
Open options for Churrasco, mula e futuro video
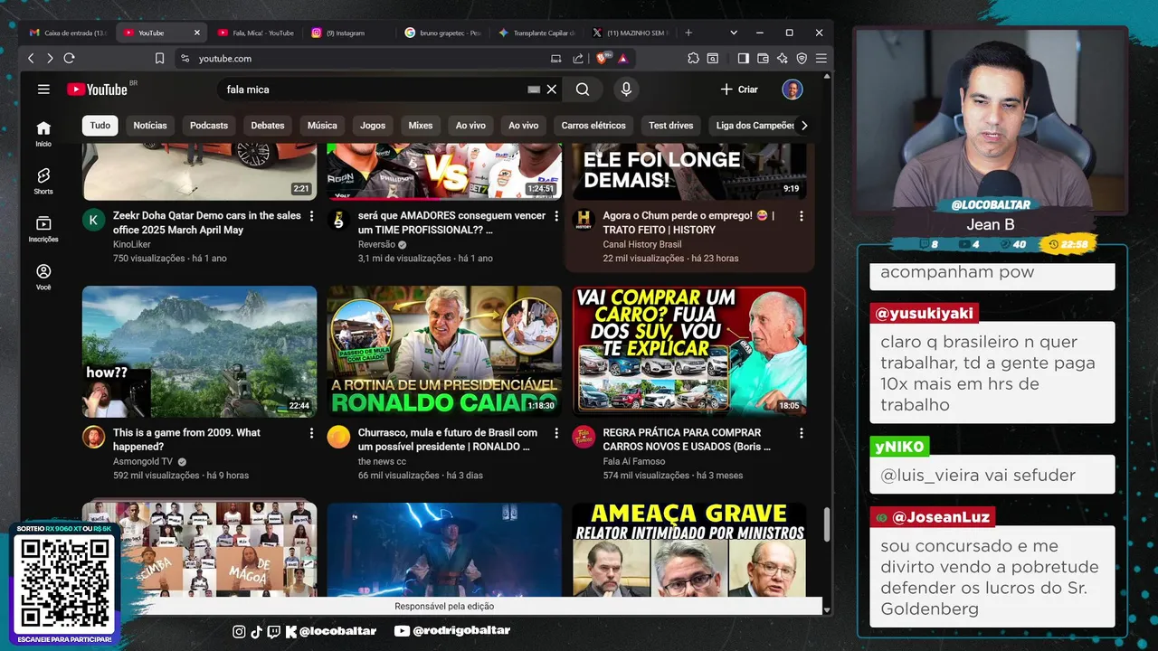[556, 433]
